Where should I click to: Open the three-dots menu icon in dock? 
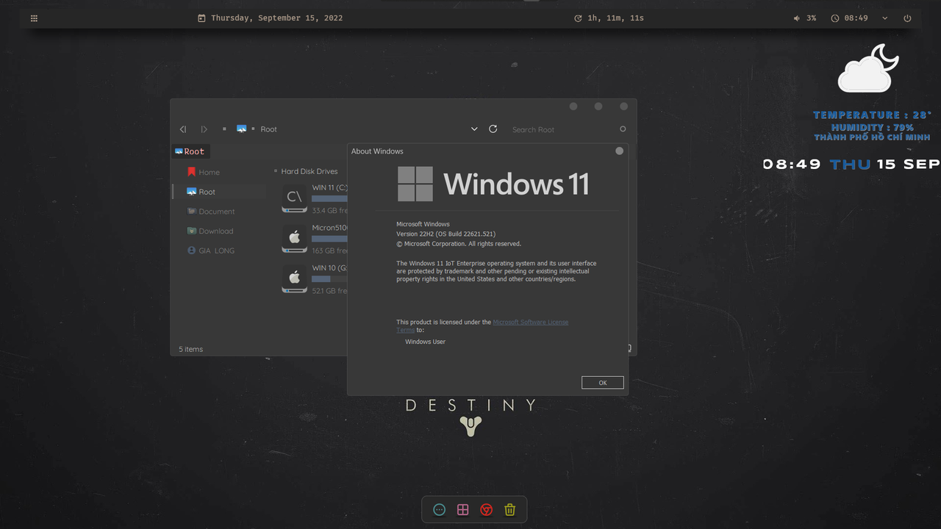point(440,509)
